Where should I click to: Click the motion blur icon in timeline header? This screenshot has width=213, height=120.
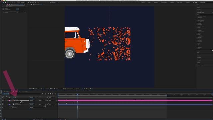[x=53, y=94]
